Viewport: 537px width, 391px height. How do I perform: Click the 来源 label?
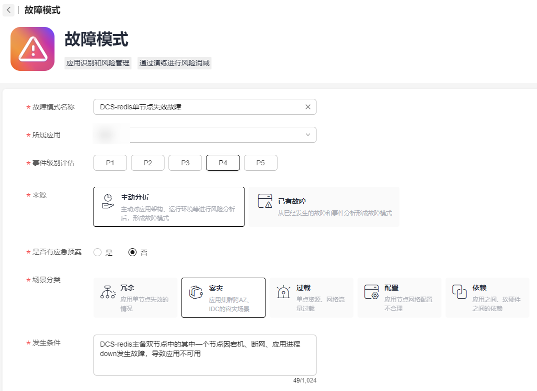[x=39, y=195]
